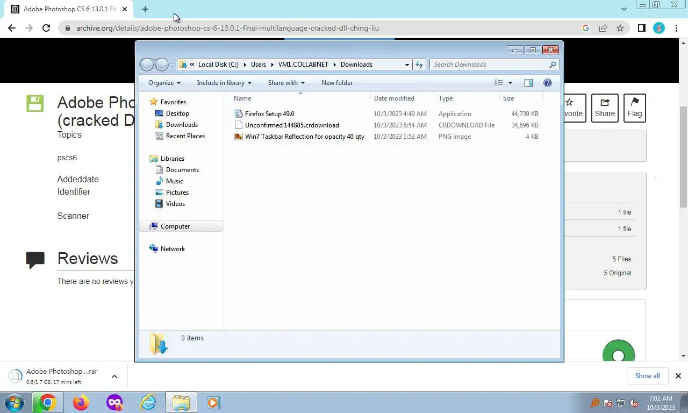Bookmark this tab with the star icon
The width and height of the screenshot is (688, 413).
tap(620, 28)
